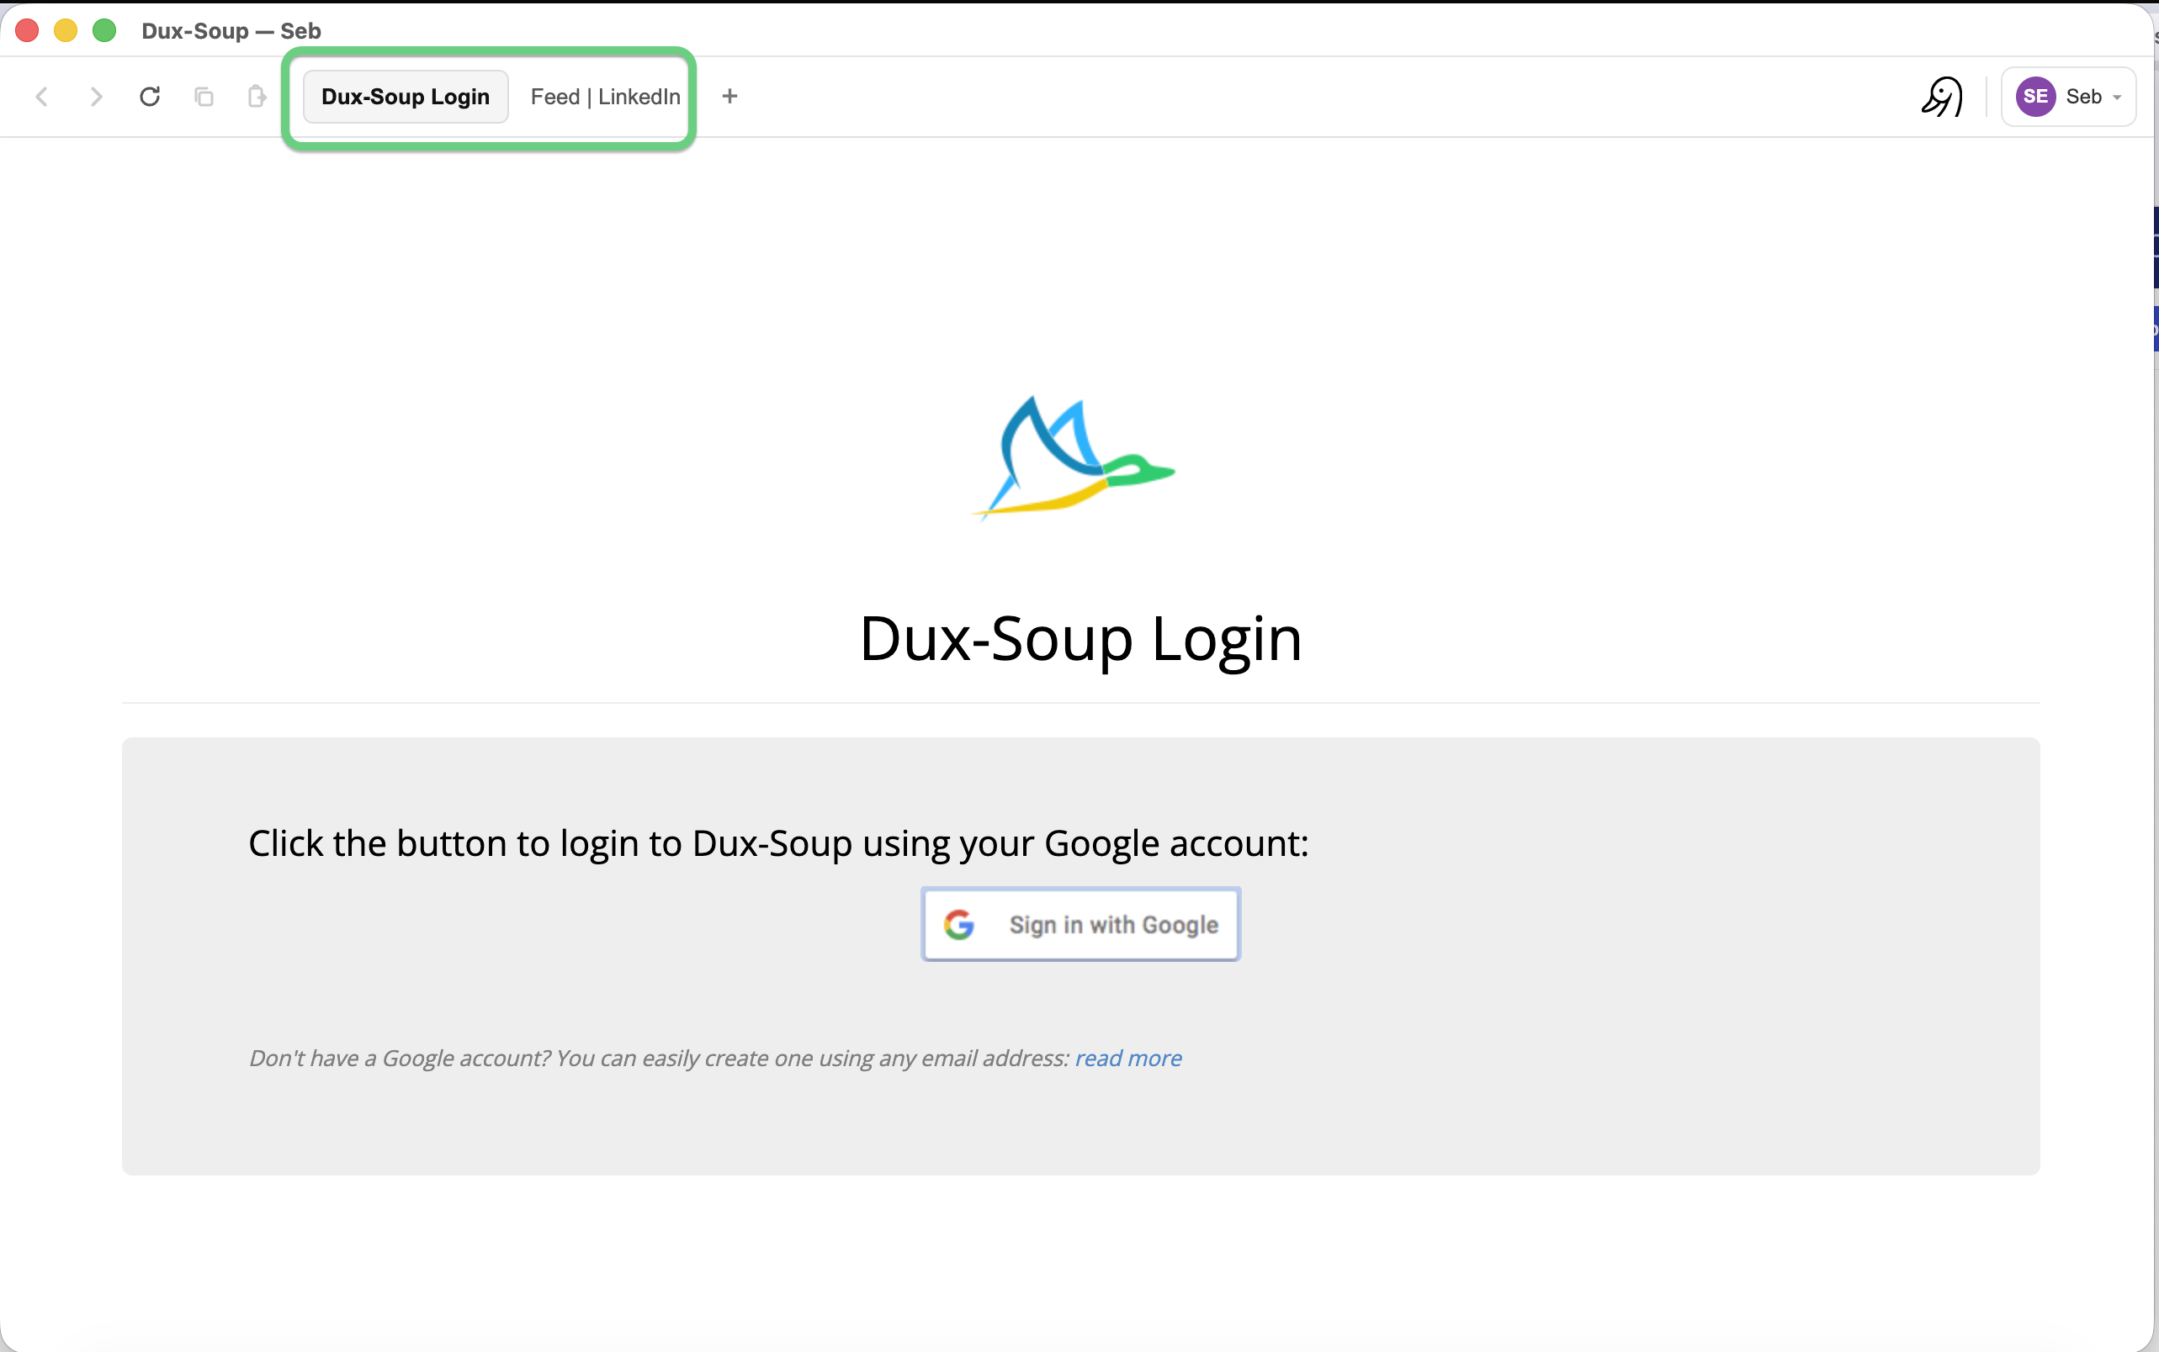Switch to the Dux-Soup Login tab

click(x=406, y=97)
